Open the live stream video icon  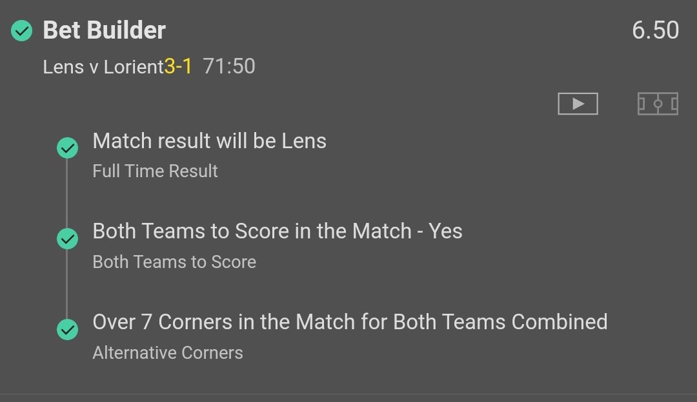[x=578, y=104]
